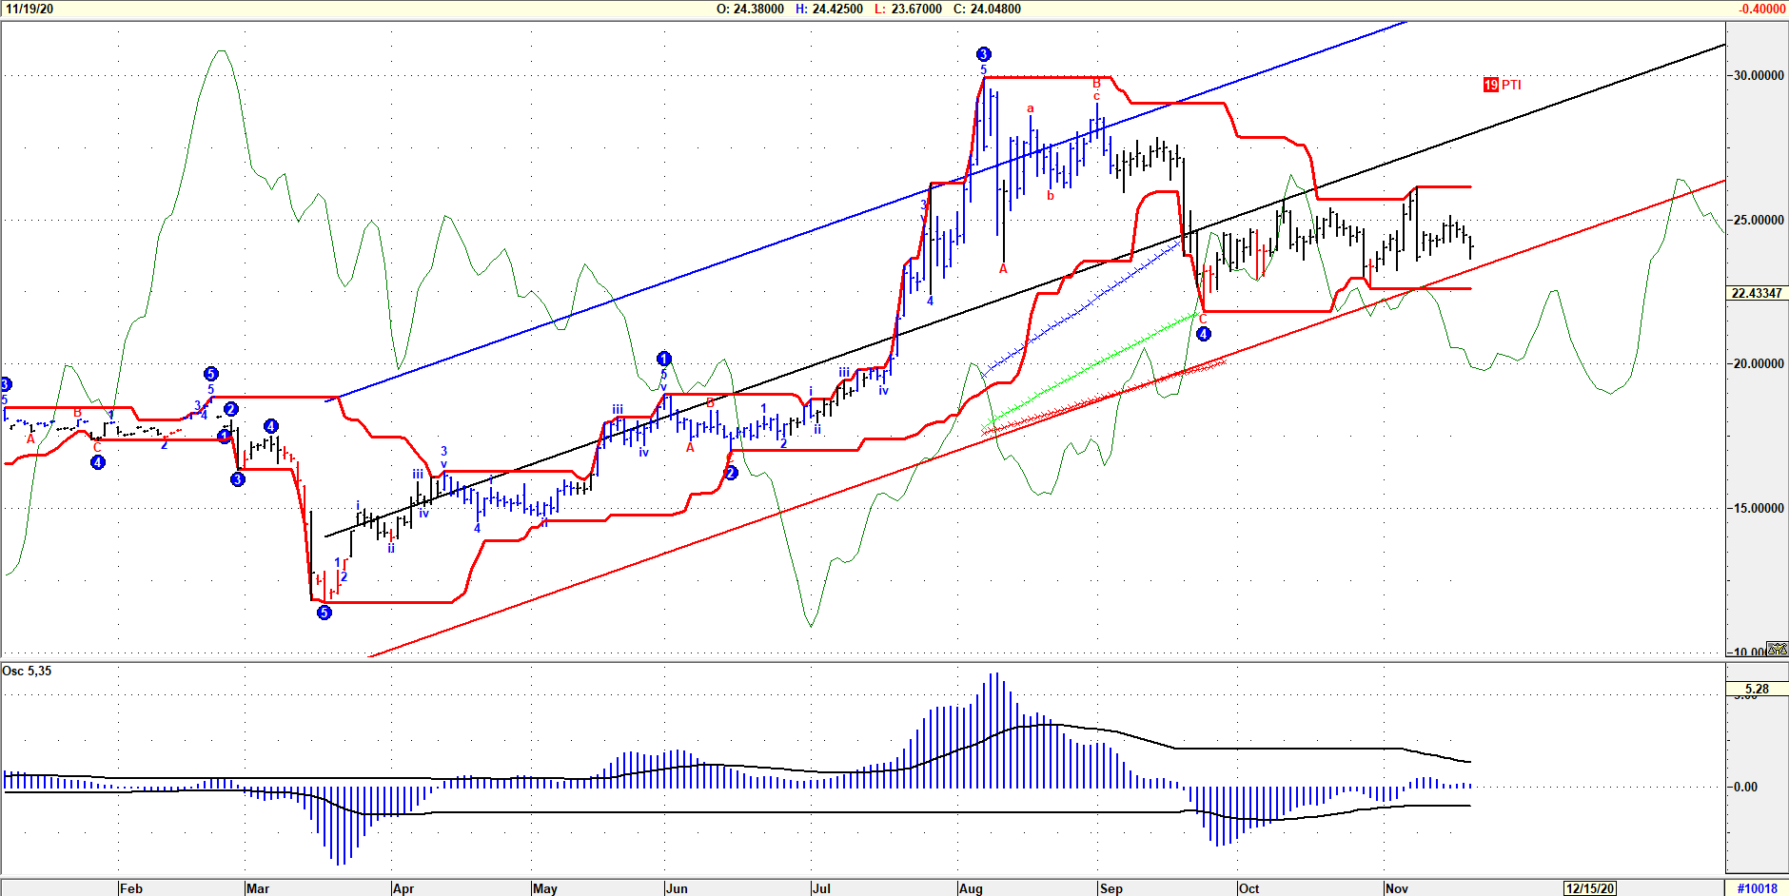
Task: Click the 20.00000 price axis label
Action: click(1759, 363)
